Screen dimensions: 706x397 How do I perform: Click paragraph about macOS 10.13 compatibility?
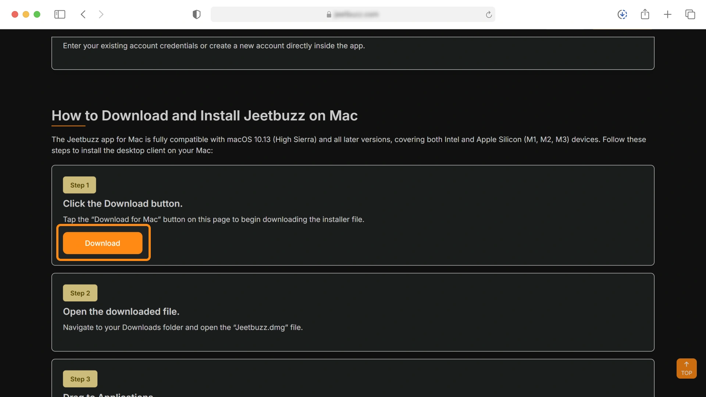(x=349, y=145)
